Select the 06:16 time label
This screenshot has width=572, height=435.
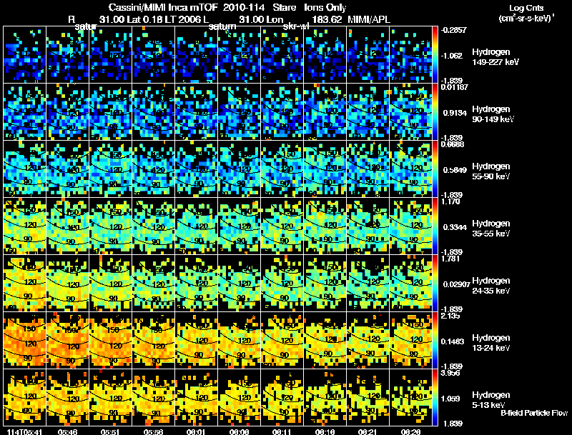325,431
